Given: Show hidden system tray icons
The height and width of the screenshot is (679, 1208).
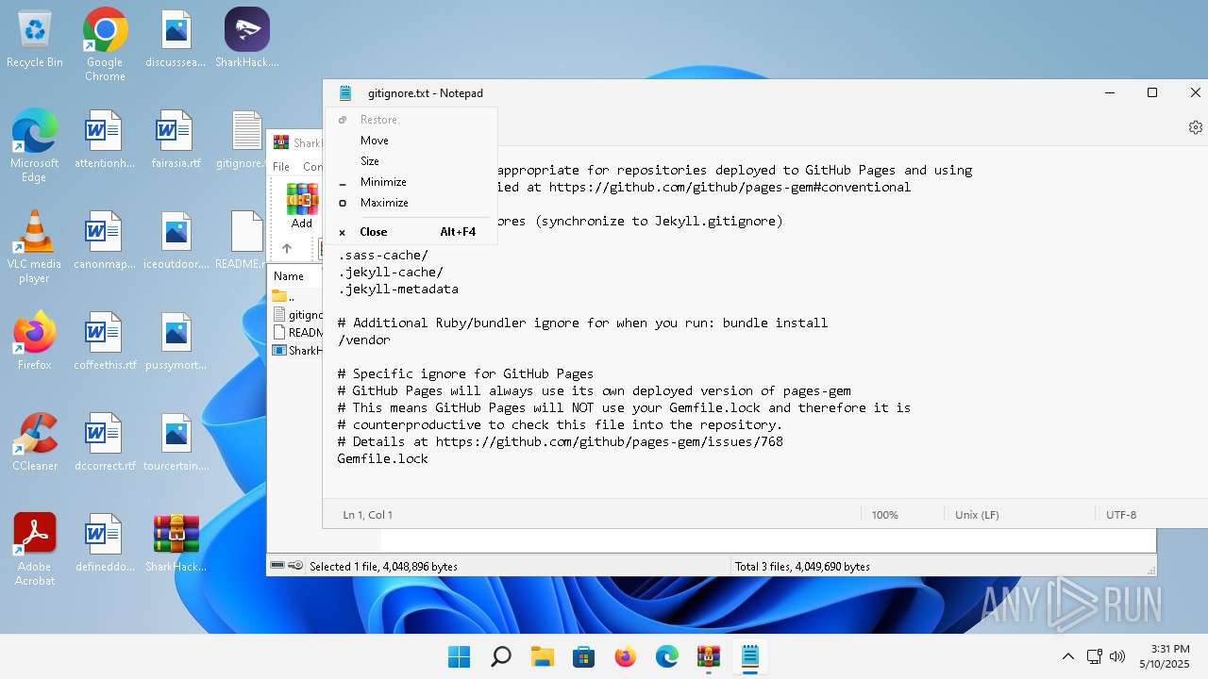Looking at the screenshot, I should (1068, 656).
